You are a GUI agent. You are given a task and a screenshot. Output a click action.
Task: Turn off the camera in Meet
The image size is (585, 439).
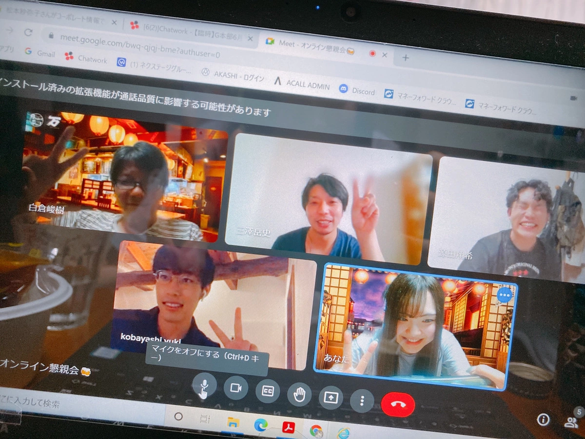tap(236, 388)
